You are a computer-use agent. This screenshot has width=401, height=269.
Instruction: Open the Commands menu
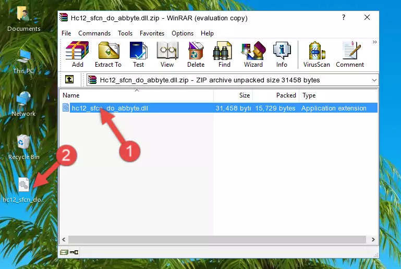[94, 33]
